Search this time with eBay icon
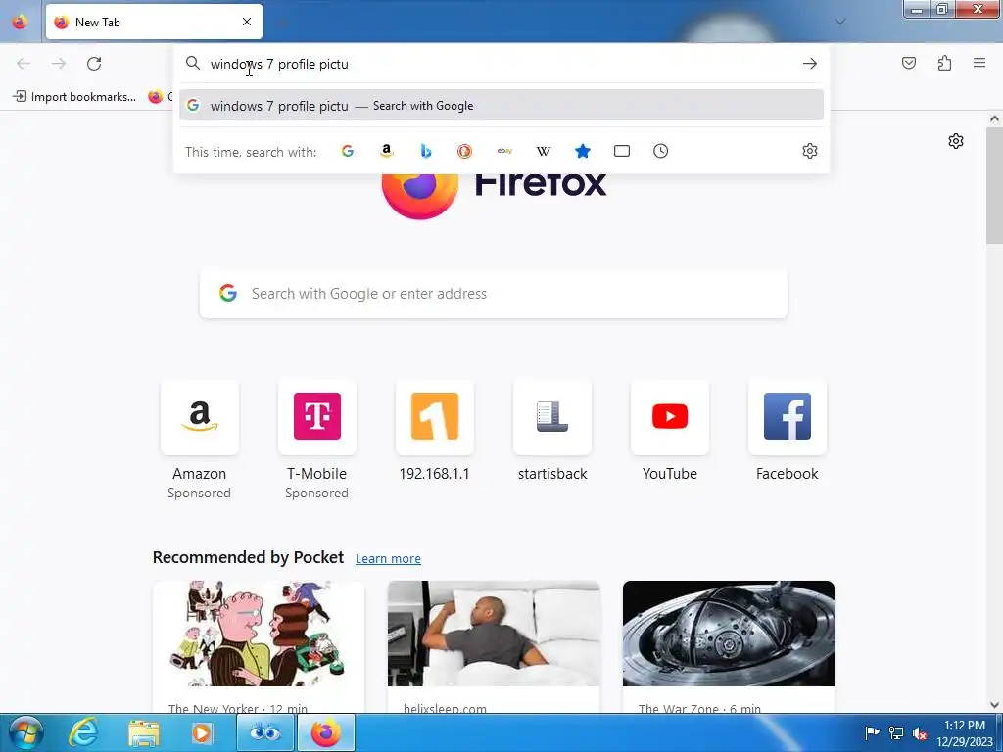1003x752 pixels. 504,151
